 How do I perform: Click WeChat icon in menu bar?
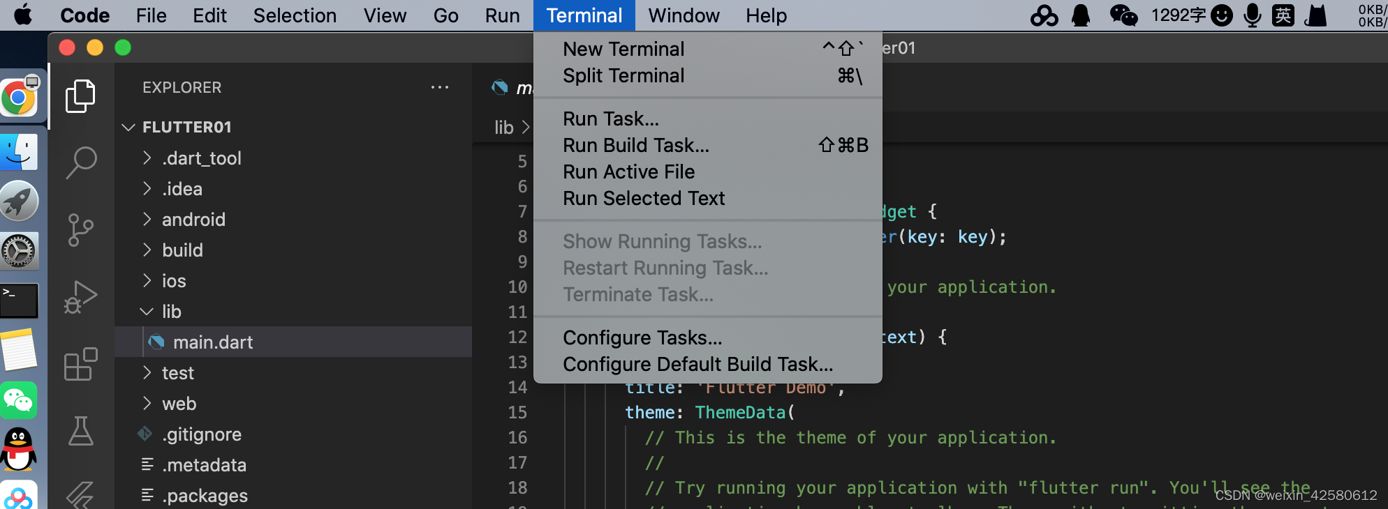pyautogui.click(x=1123, y=15)
